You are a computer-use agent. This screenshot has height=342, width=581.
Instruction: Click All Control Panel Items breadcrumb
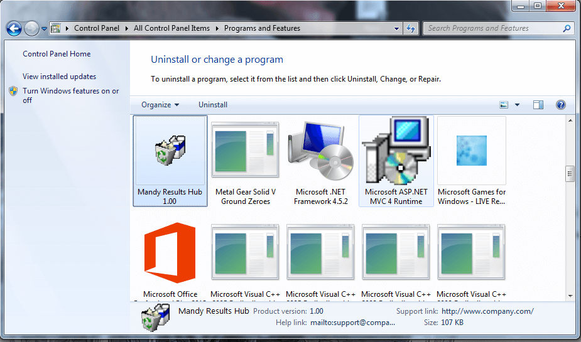pyautogui.click(x=171, y=28)
